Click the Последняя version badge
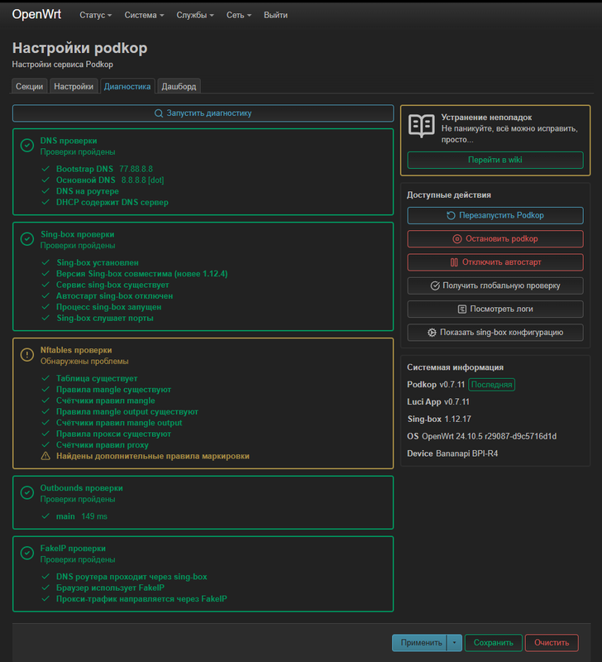This screenshot has width=602, height=662. pos(491,385)
